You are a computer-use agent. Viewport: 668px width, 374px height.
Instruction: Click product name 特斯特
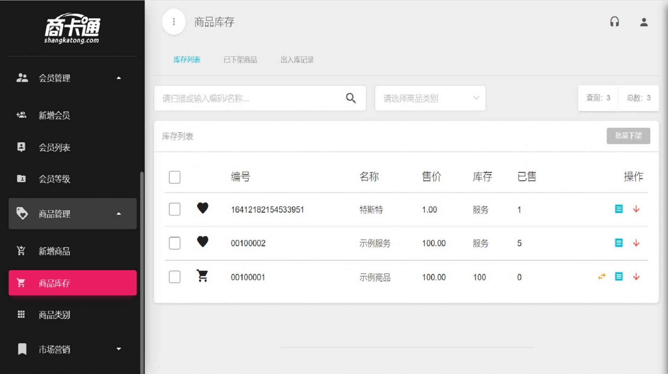click(371, 209)
